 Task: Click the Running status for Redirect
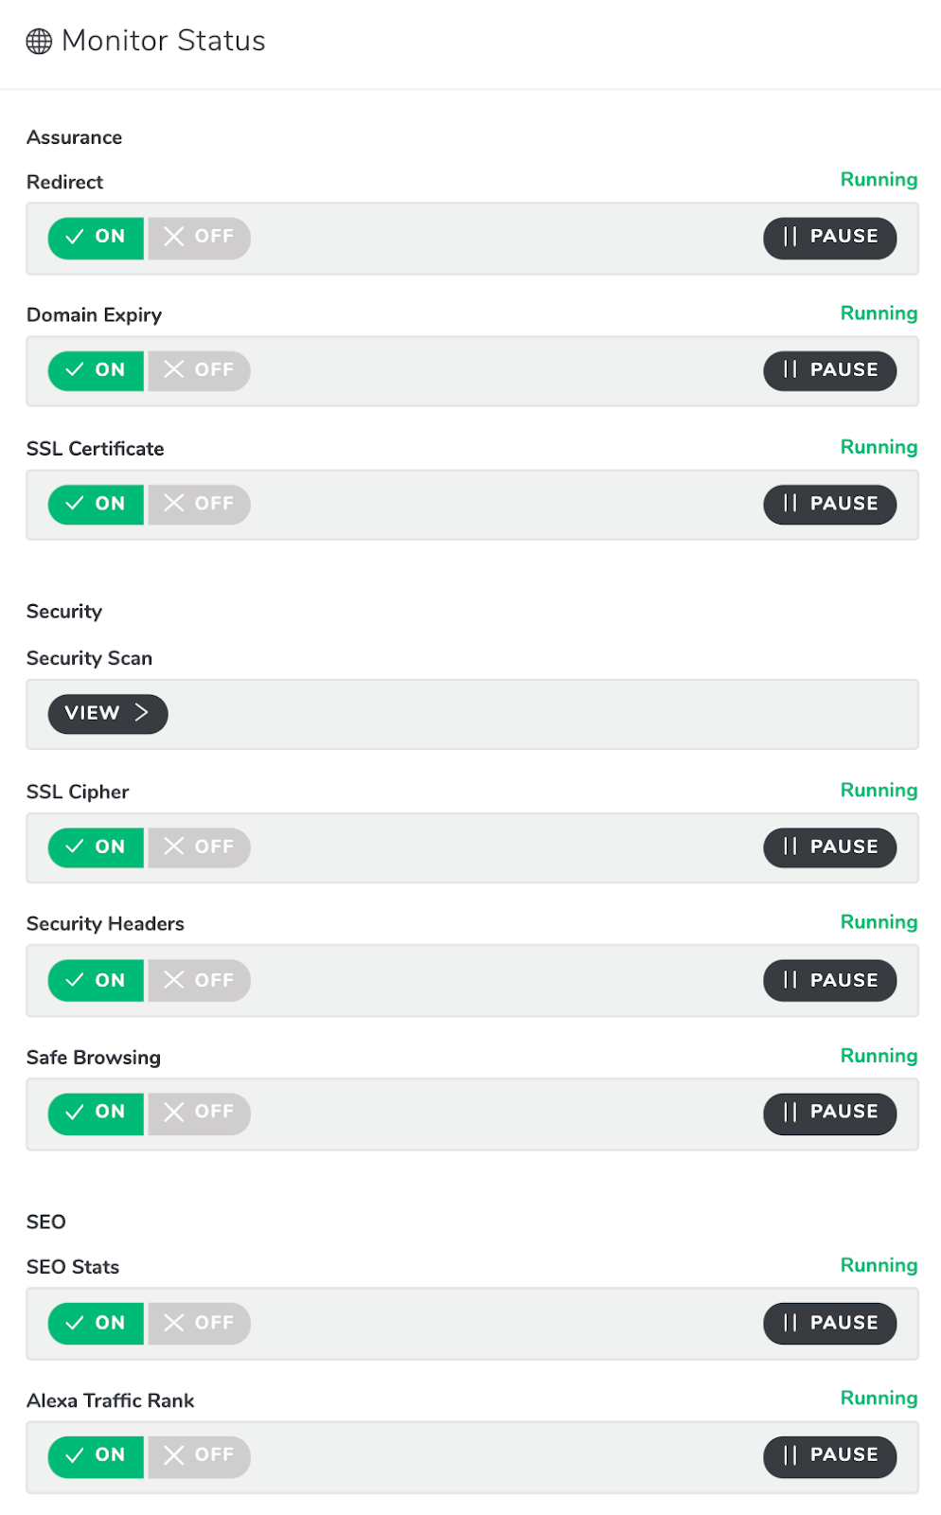pyautogui.click(x=879, y=180)
